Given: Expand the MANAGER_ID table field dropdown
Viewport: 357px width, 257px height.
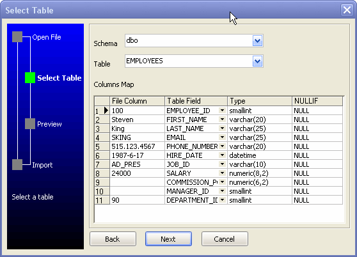Looking at the screenshot, I should (222, 191).
